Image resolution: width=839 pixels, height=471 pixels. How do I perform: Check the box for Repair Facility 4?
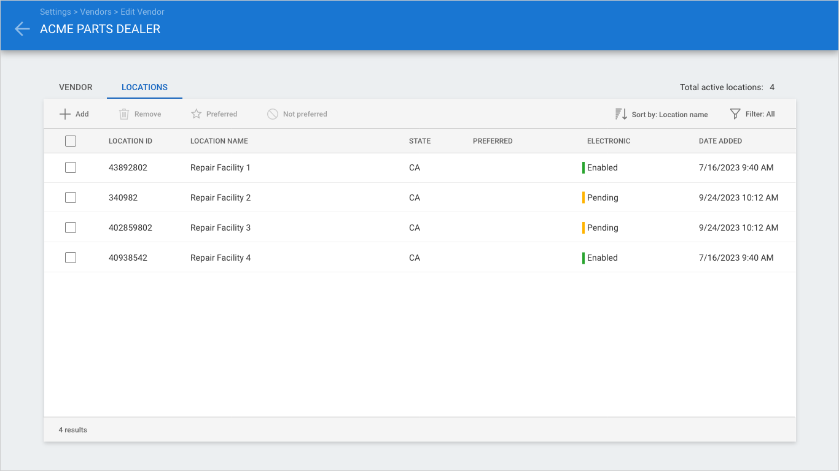[x=71, y=258]
